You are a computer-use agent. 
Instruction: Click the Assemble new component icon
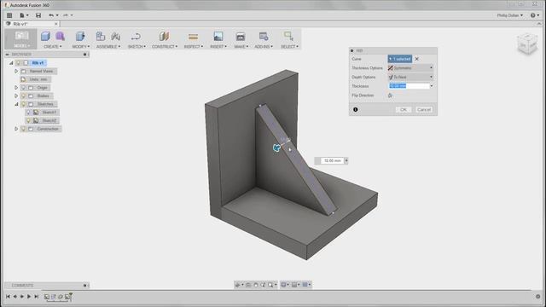pyautogui.click(x=101, y=36)
